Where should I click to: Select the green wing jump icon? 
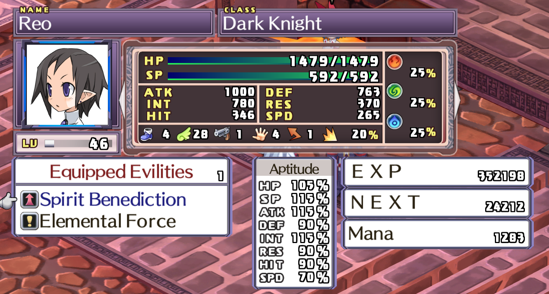tap(184, 135)
